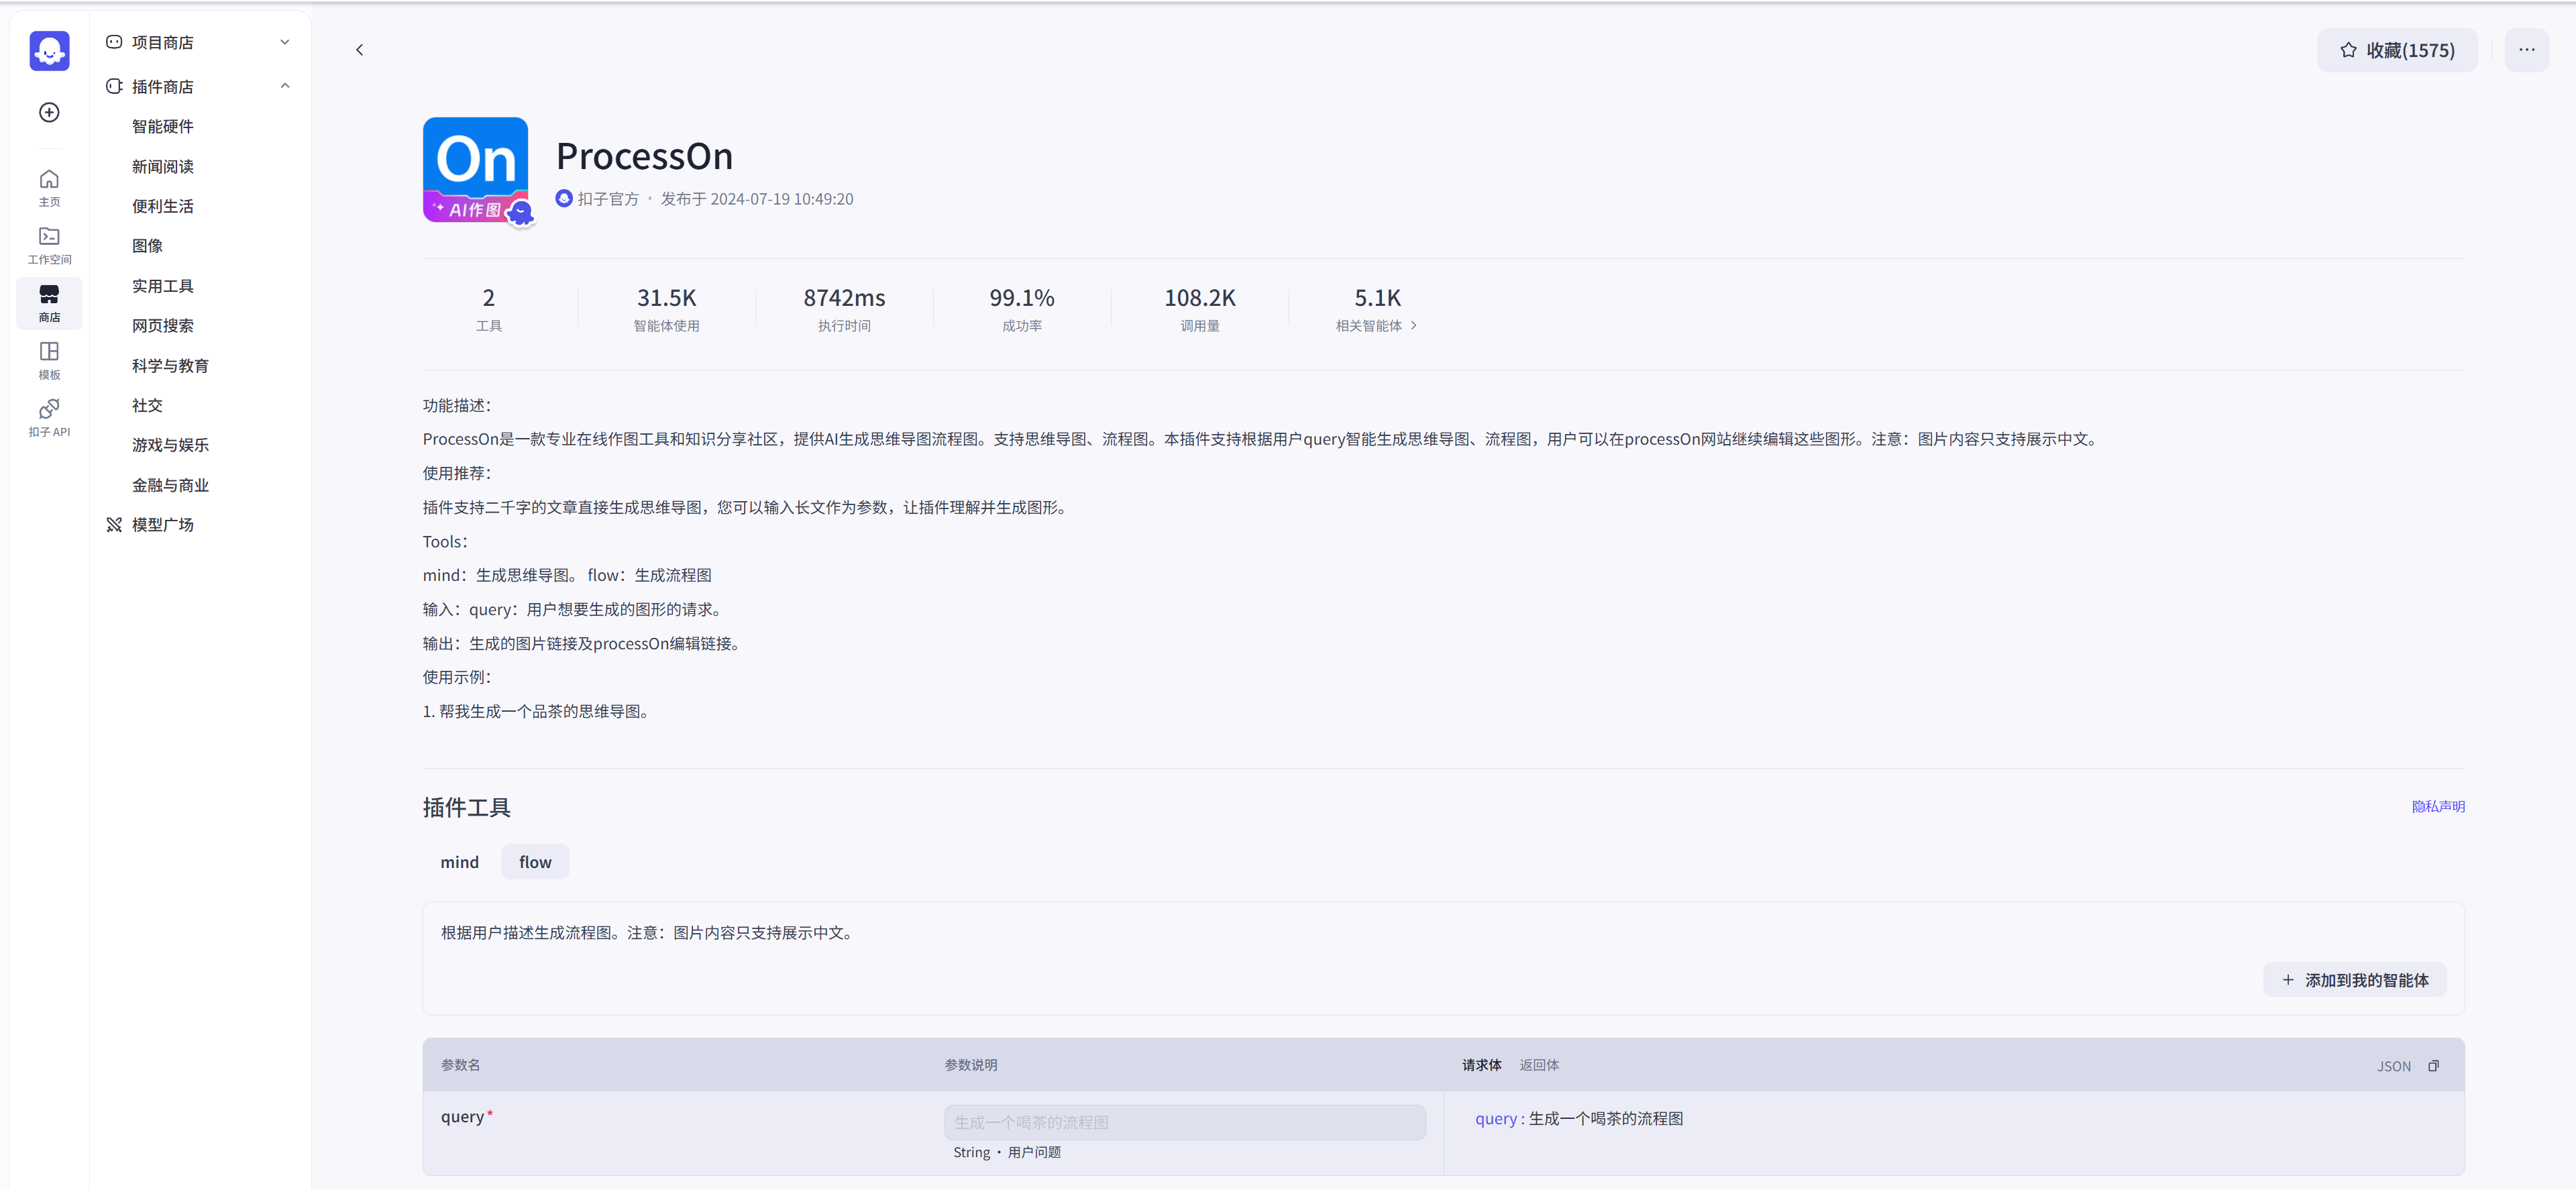Copy JSON with the copy icon

pyautogui.click(x=2433, y=1066)
